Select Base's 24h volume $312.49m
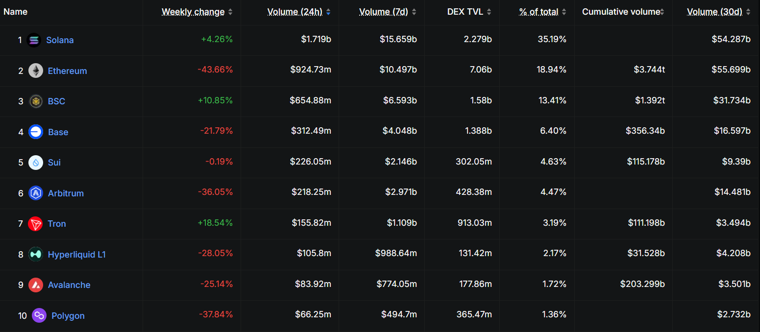 tap(311, 131)
